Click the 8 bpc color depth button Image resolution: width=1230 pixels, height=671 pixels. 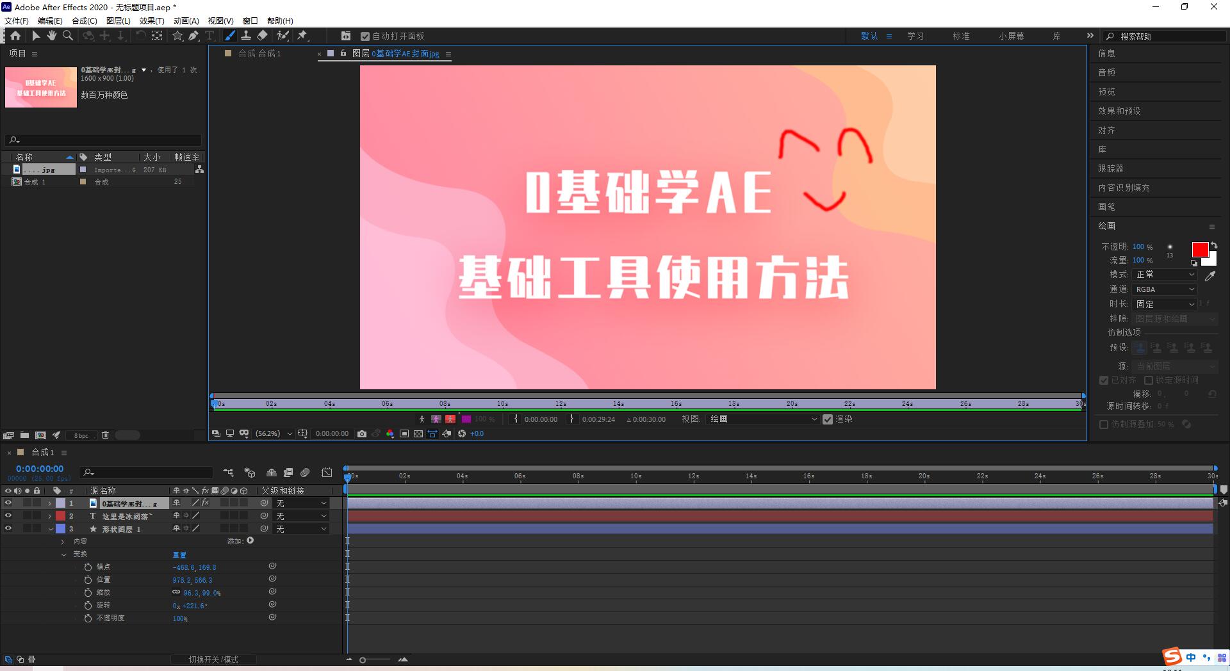point(81,435)
